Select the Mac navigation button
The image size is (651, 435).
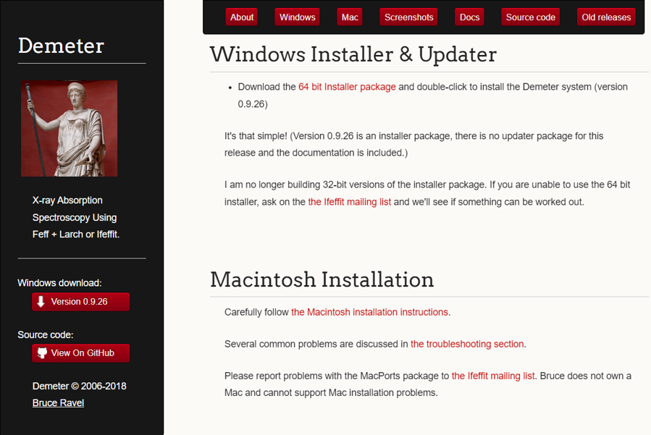tap(350, 17)
